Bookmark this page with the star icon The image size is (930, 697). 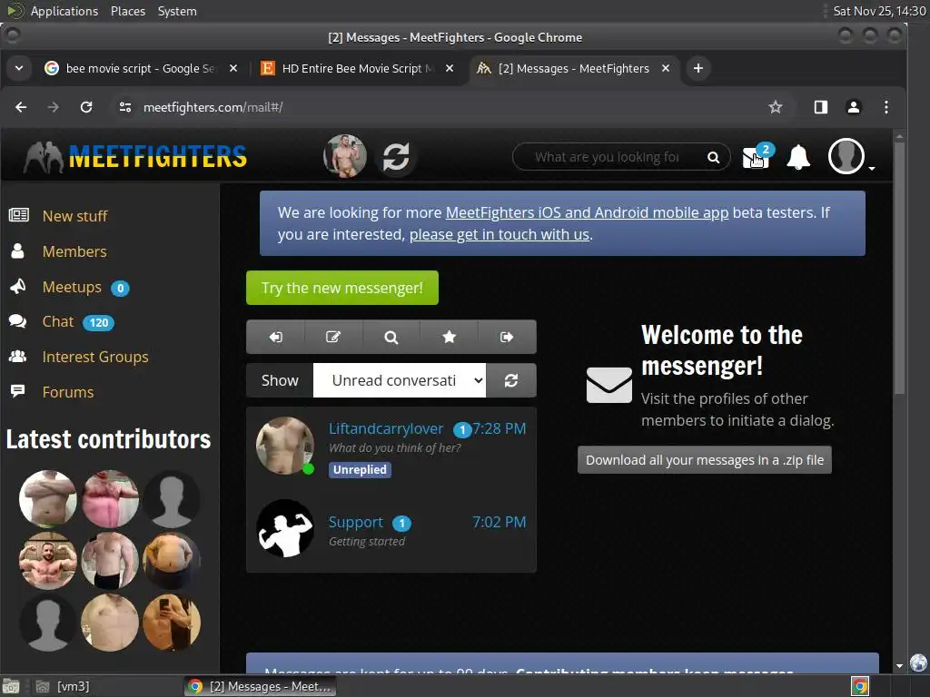tap(776, 107)
